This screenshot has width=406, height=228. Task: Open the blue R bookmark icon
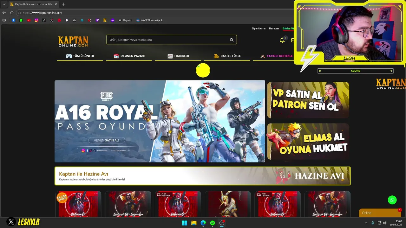[x=14, y=20]
